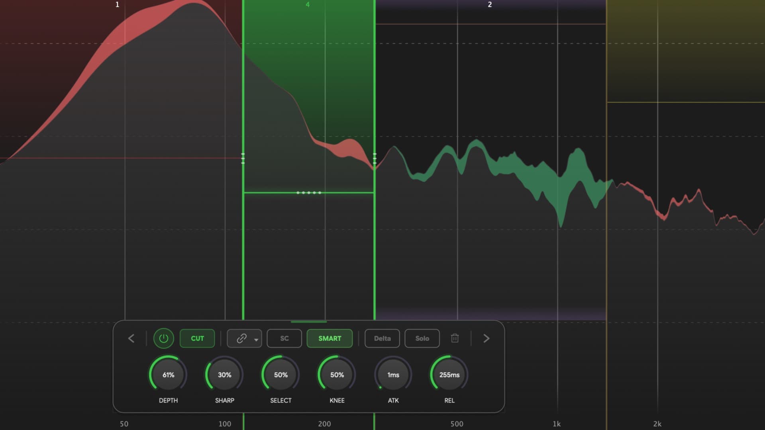Open the stereo link options

click(241, 338)
